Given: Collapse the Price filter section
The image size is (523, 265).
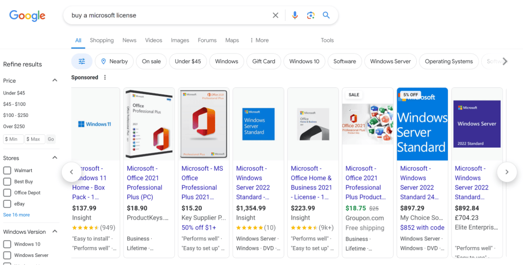Looking at the screenshot, I should click(x=55, y=81).
